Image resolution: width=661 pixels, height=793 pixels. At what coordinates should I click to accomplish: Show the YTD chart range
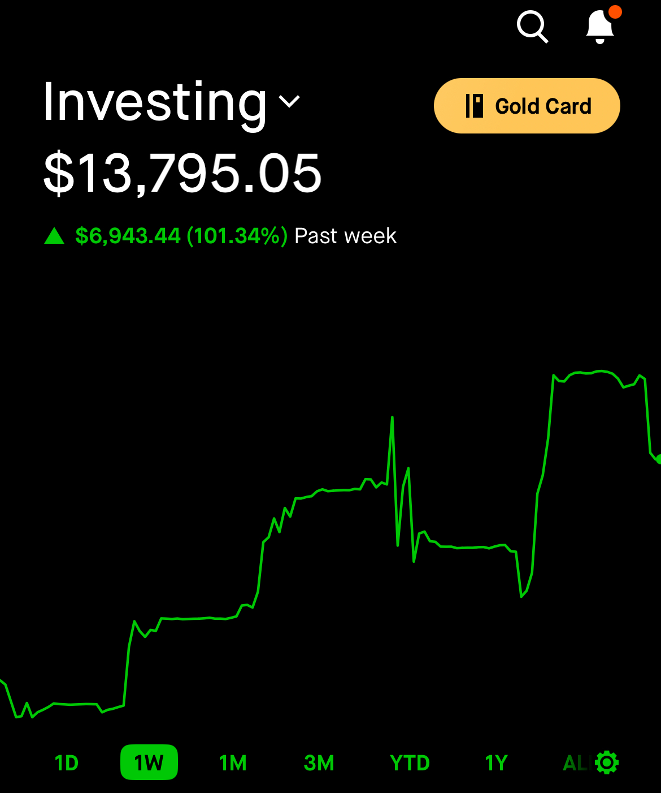pos(410,763)
